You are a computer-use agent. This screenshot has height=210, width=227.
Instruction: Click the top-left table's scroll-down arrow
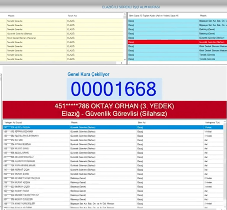tap(125, 60)
